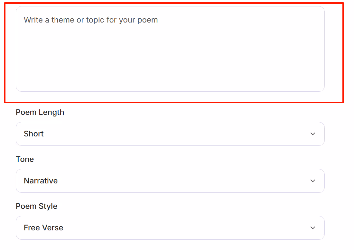The image size is (354, 250).
Task: Click the Tone section label
Action: [25, 159]
